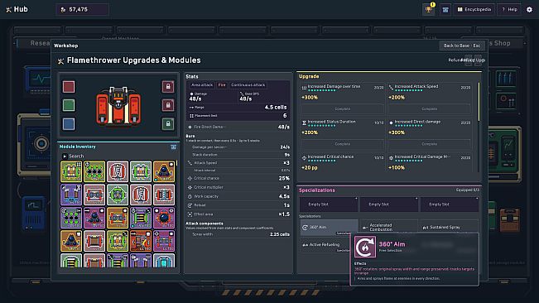Open the Research tab behind the Workshop
The width and height of the screenshot is (539, 303).
40,43
